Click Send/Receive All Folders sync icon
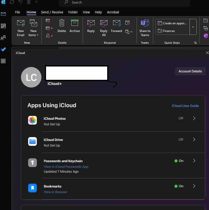Viewport: 209px width, 210px height. [x=12, y=2]
